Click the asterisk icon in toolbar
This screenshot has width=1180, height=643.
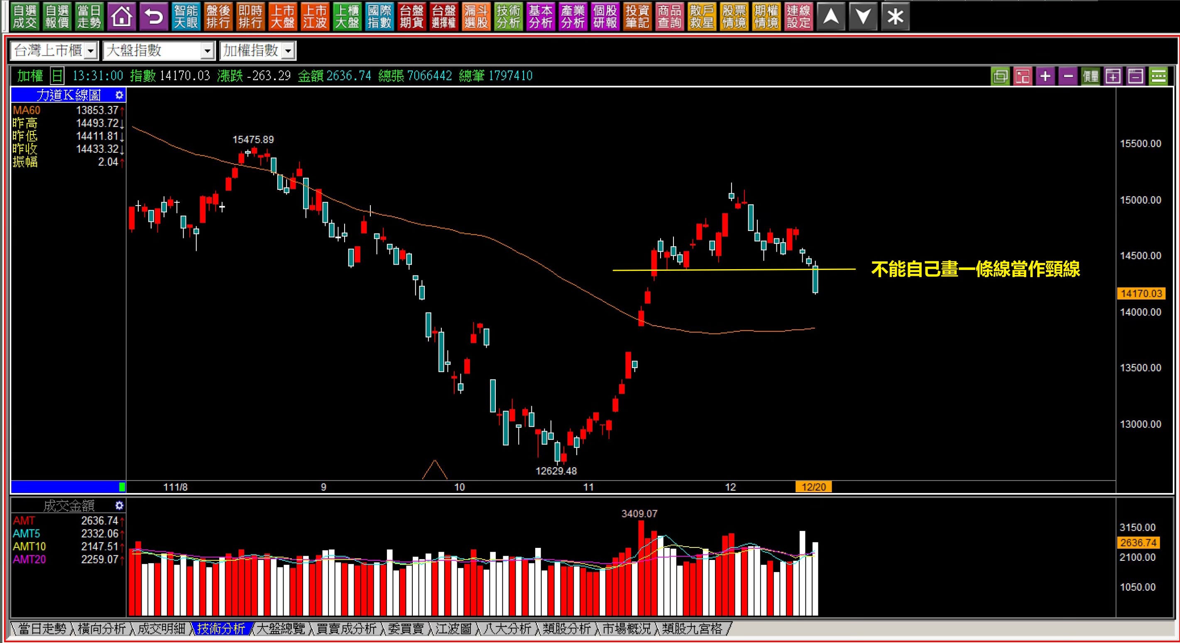[x=895, y=17]
